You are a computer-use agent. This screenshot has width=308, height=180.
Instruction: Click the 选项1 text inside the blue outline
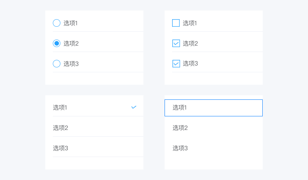180,107
